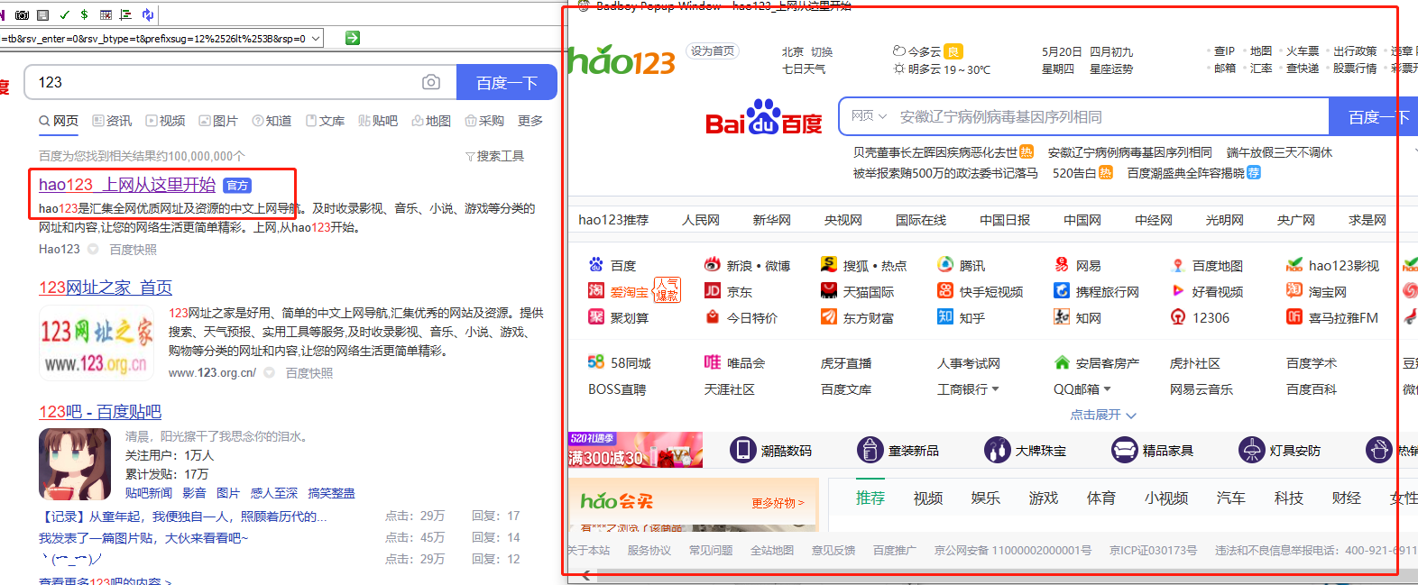This screenshot has width=1418, height=585.
Task: Expand the 工商银行 dropdown arrow
Action: coord(996,389)
